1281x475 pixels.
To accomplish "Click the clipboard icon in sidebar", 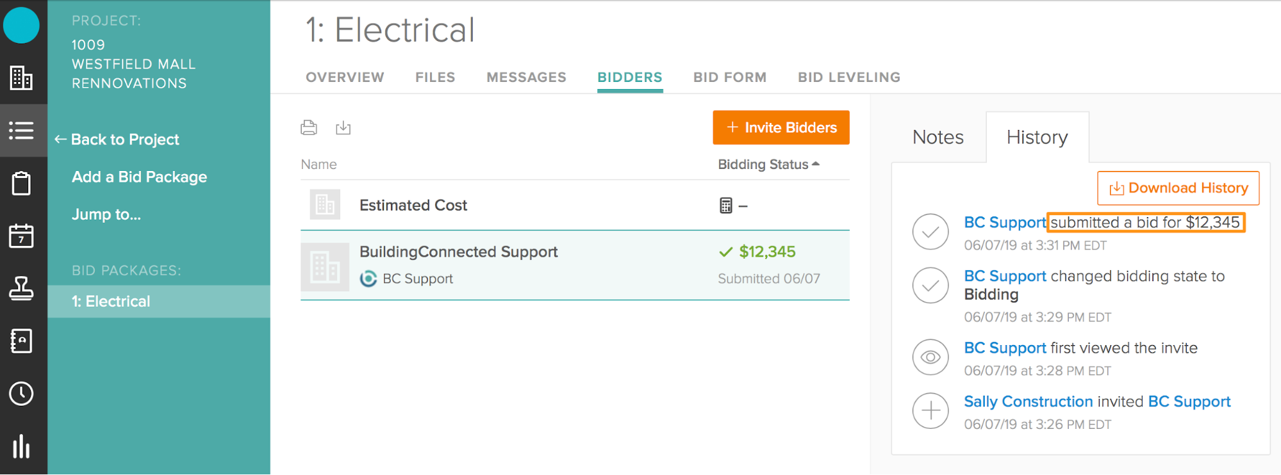I will [x=21, y=184].
